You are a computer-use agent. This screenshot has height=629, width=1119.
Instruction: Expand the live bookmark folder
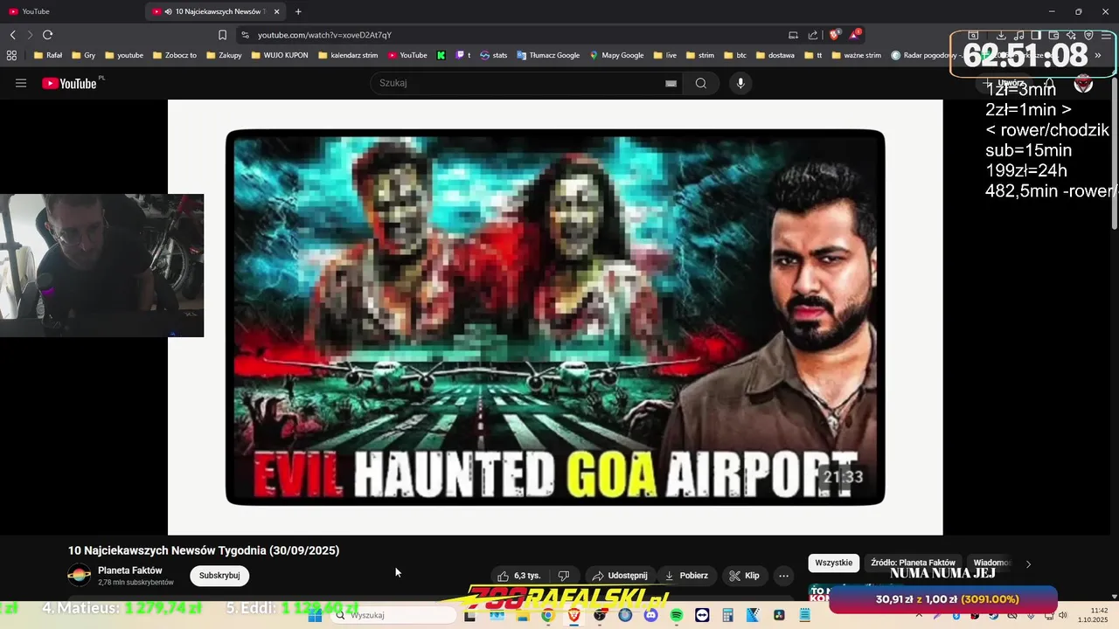click(665, 55)
